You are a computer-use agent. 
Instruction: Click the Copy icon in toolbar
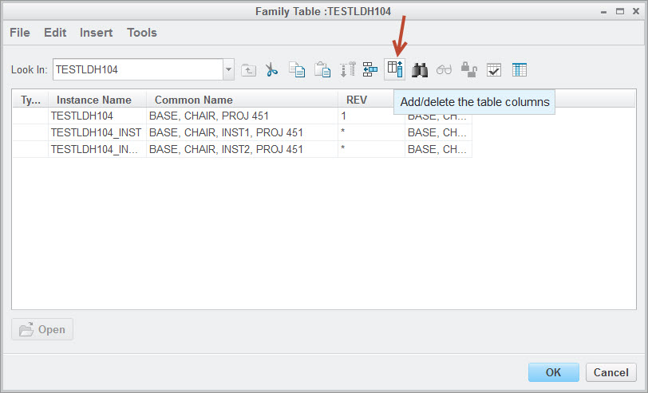click(297, 70)
